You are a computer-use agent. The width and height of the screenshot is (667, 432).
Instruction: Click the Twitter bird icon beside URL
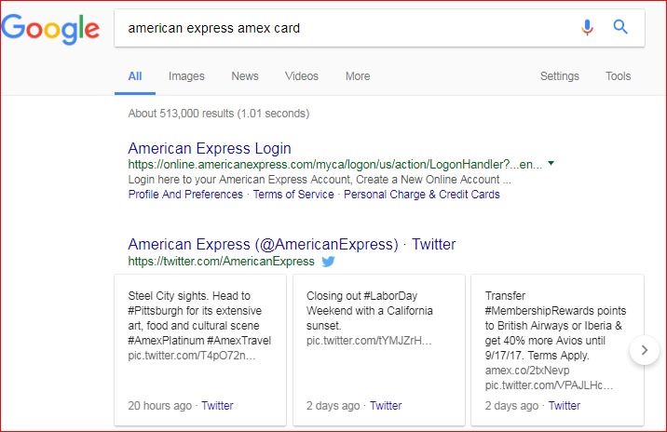(x=328, y=261)
